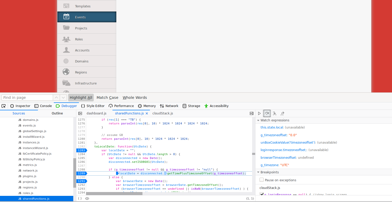
Task: Switch to the Debugger panel
Action: point(66,106)
